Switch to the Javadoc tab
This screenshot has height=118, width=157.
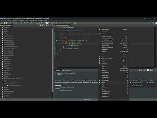click(x=58, y=70)
